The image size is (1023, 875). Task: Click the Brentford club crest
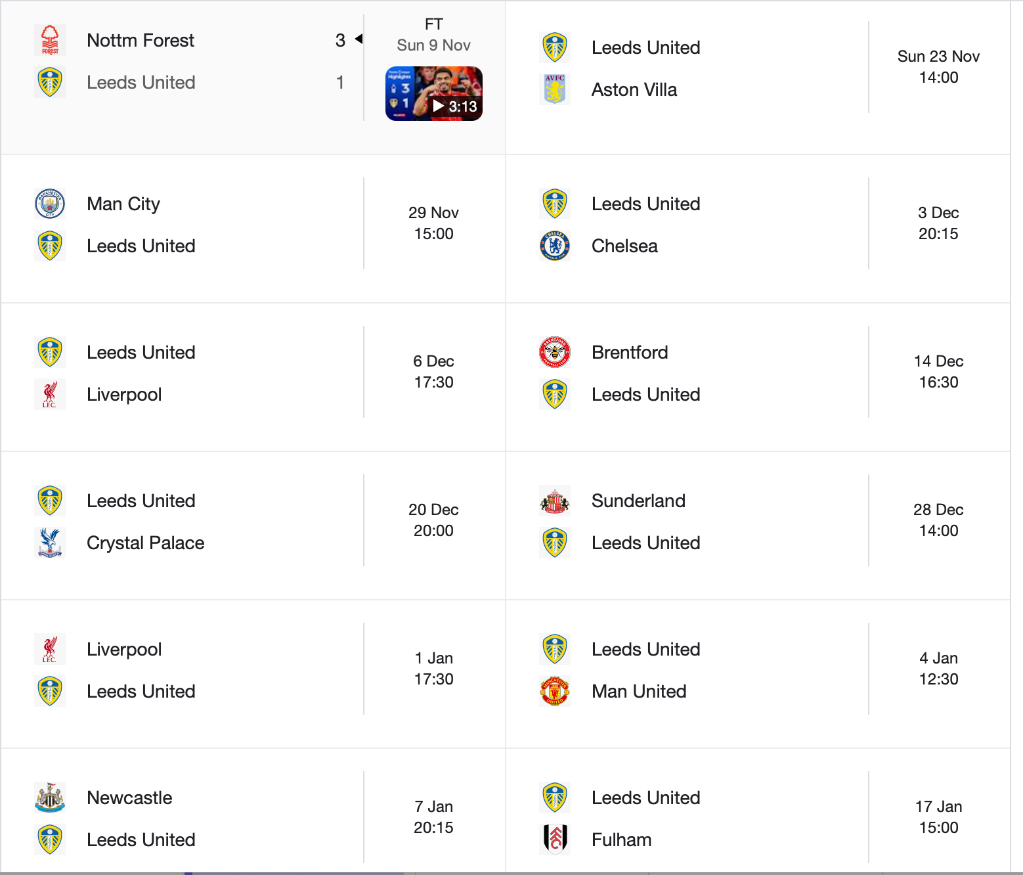[x=555, y=352]
